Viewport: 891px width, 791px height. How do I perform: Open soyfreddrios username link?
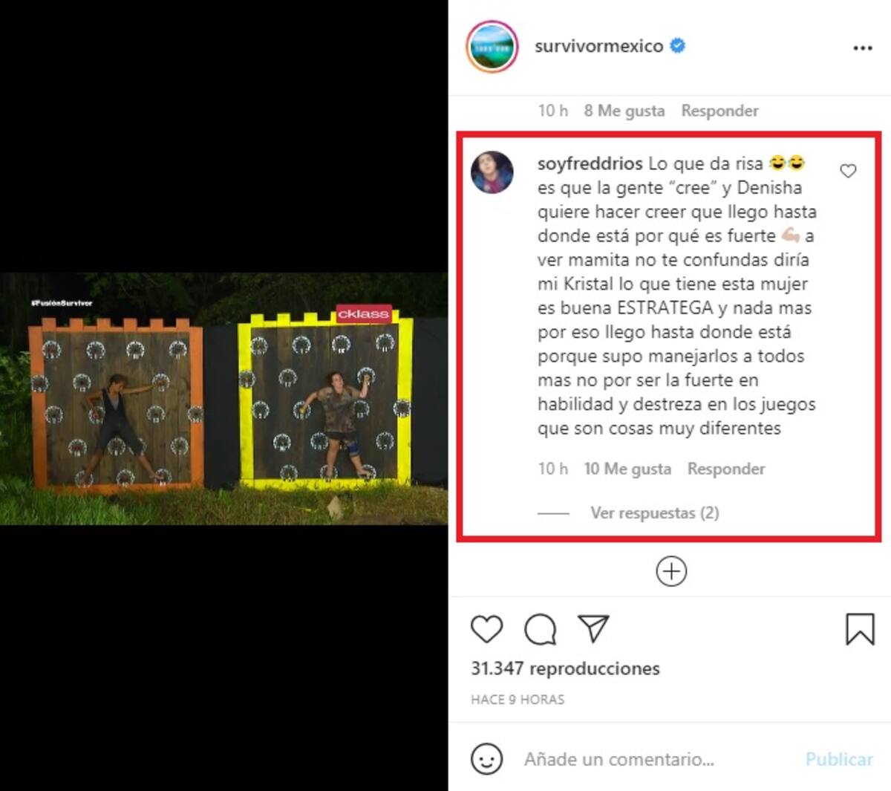[590, 163]
